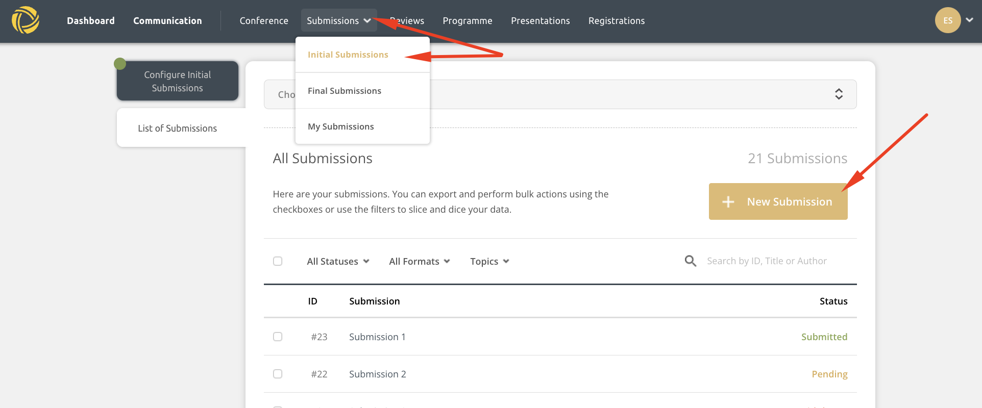
Task: Click the 21 Submissions count text
Action: tap(797, 158)
